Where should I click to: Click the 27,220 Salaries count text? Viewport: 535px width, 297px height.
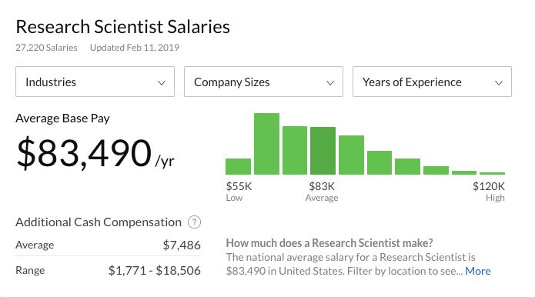46,48
